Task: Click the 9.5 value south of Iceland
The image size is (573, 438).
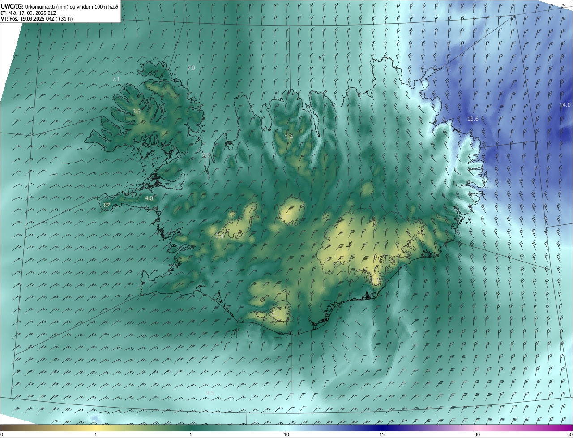Action: coord(210,393)
